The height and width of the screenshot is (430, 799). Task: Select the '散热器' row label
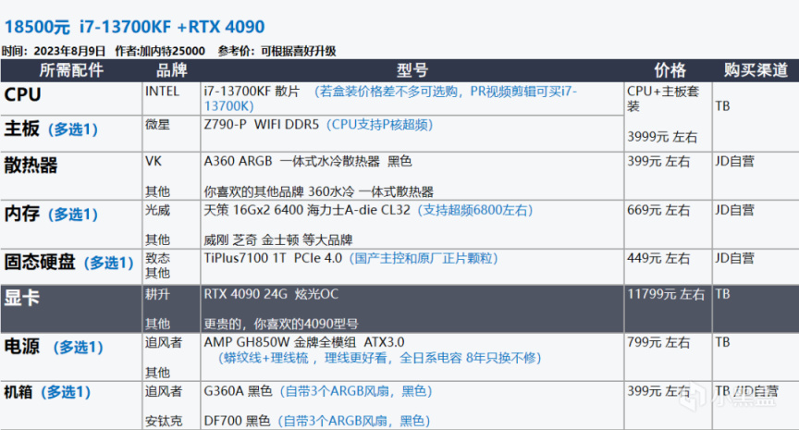pos(31,166)
